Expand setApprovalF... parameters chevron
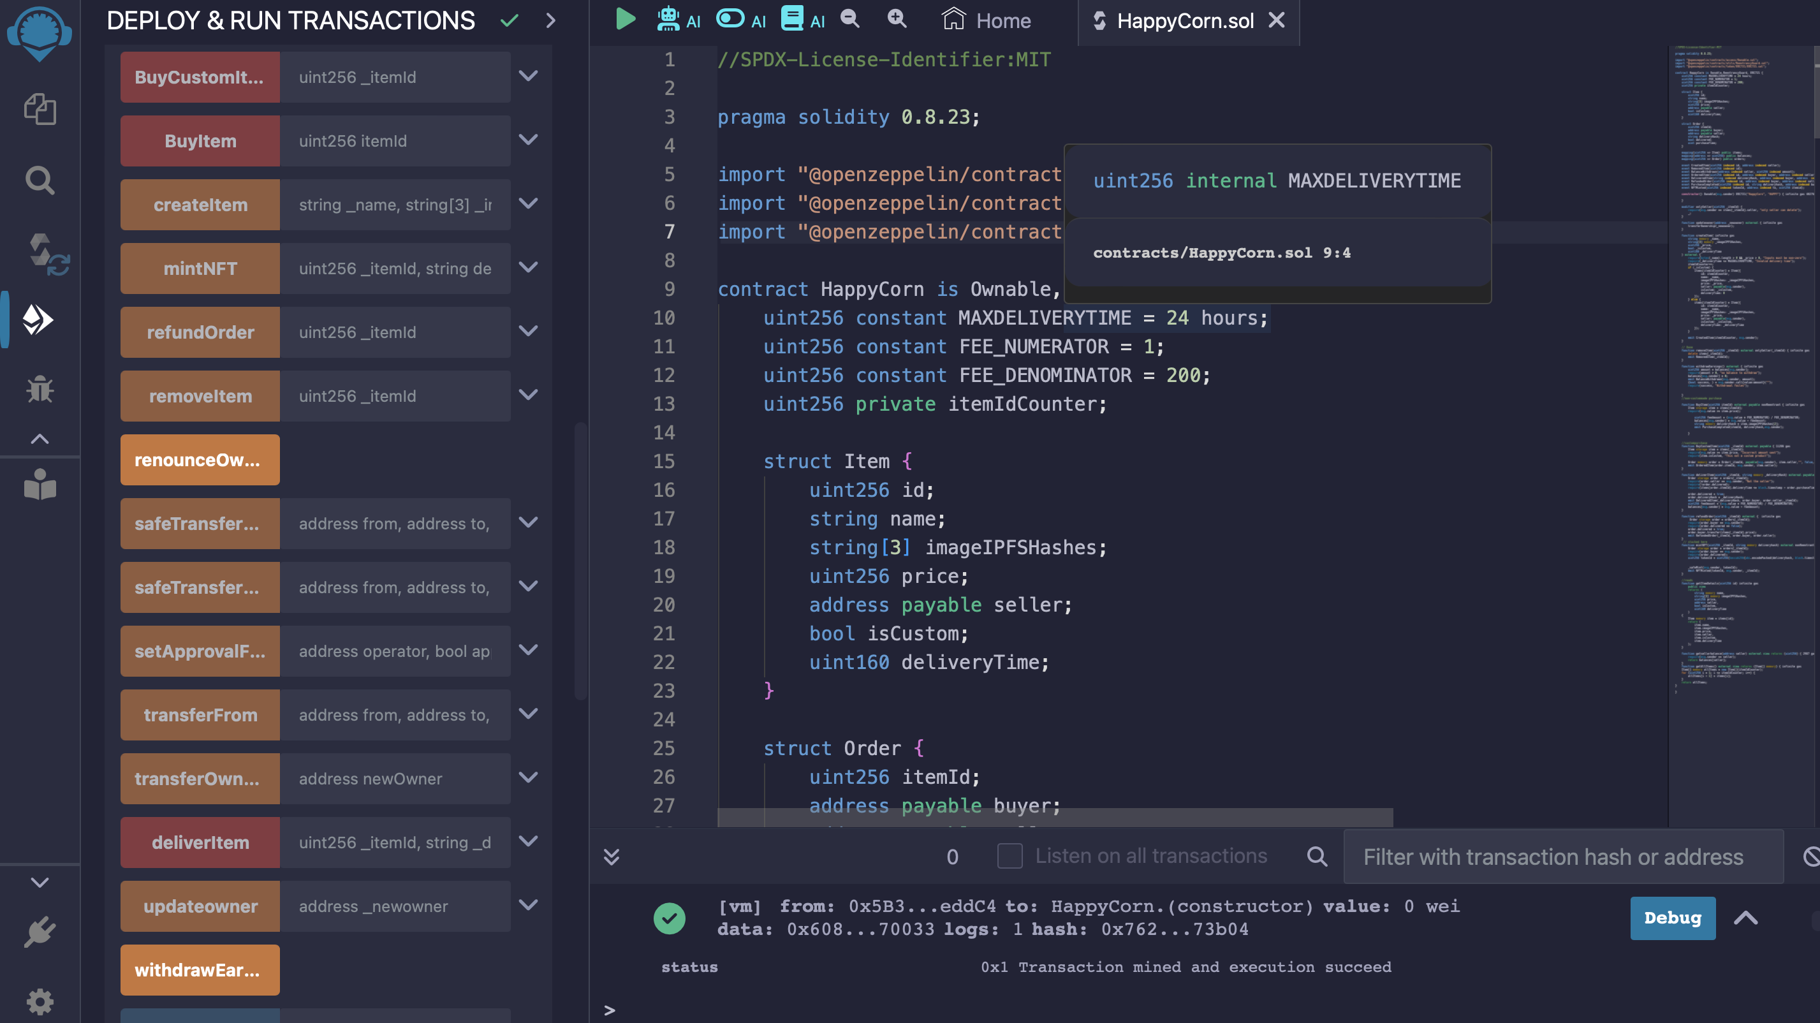 click(529, 650)
